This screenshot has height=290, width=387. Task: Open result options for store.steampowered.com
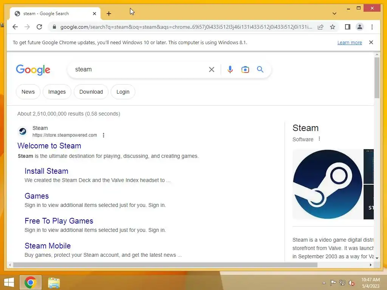point(104,135)
